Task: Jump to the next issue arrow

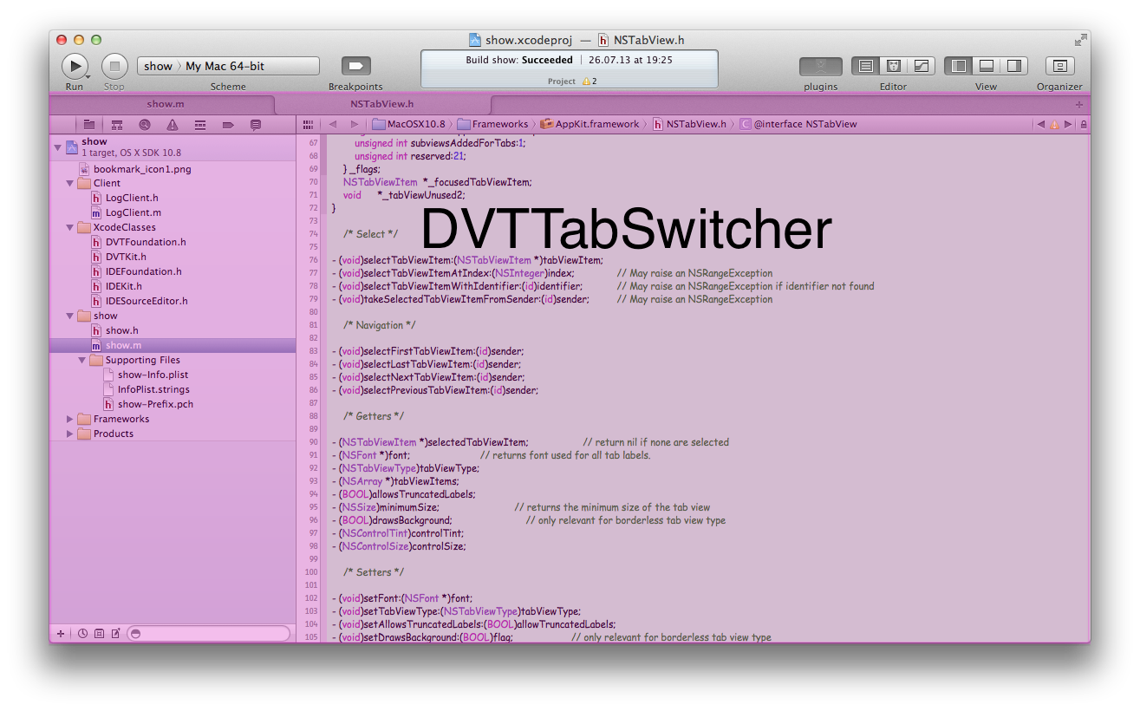Action: (x=1069, y=124)
